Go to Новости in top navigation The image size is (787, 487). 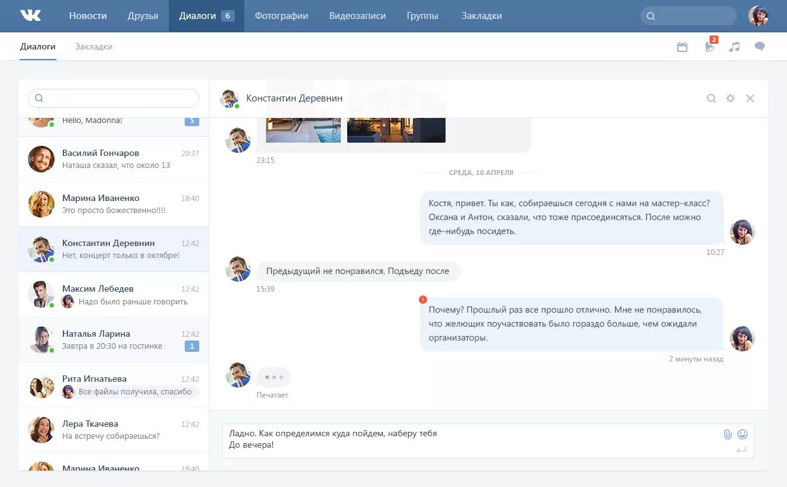tap(88, 16)
